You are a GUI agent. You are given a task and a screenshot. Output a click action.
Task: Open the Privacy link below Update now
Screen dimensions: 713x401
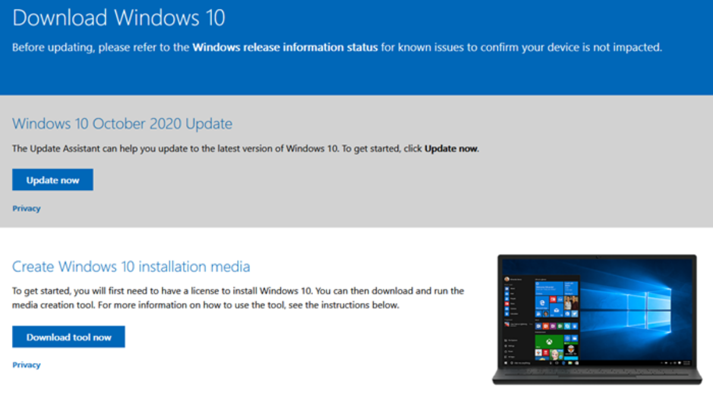pos(26,208)
